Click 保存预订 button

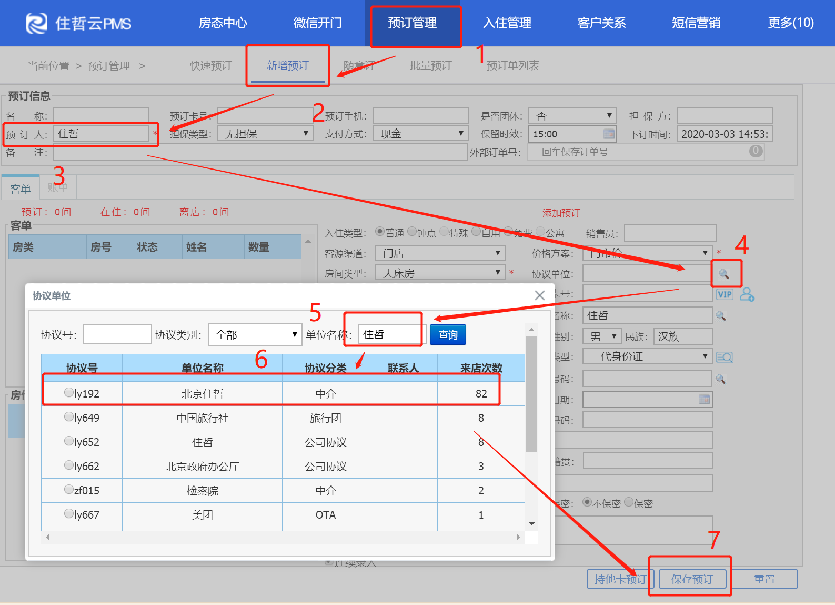[x=692, y=579]
